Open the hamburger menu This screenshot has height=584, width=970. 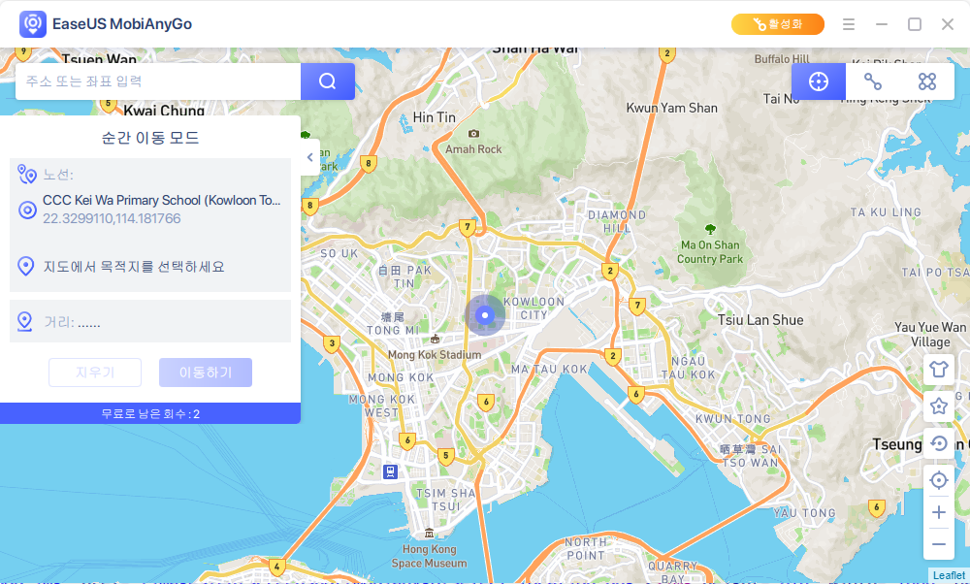[849, 24]
